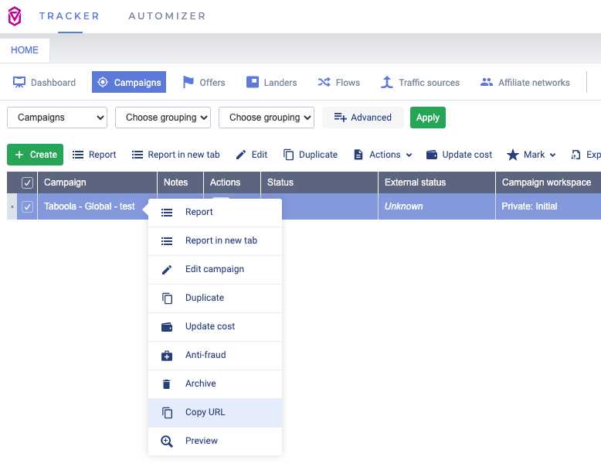Expand the first Choose grouping dropdown
The width and height of the screenshot is (601, 467).
(x=163, y=118)
